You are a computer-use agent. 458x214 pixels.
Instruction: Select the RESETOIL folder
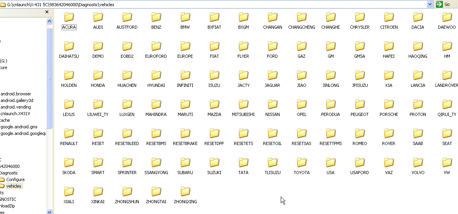(x=272, y=137)
